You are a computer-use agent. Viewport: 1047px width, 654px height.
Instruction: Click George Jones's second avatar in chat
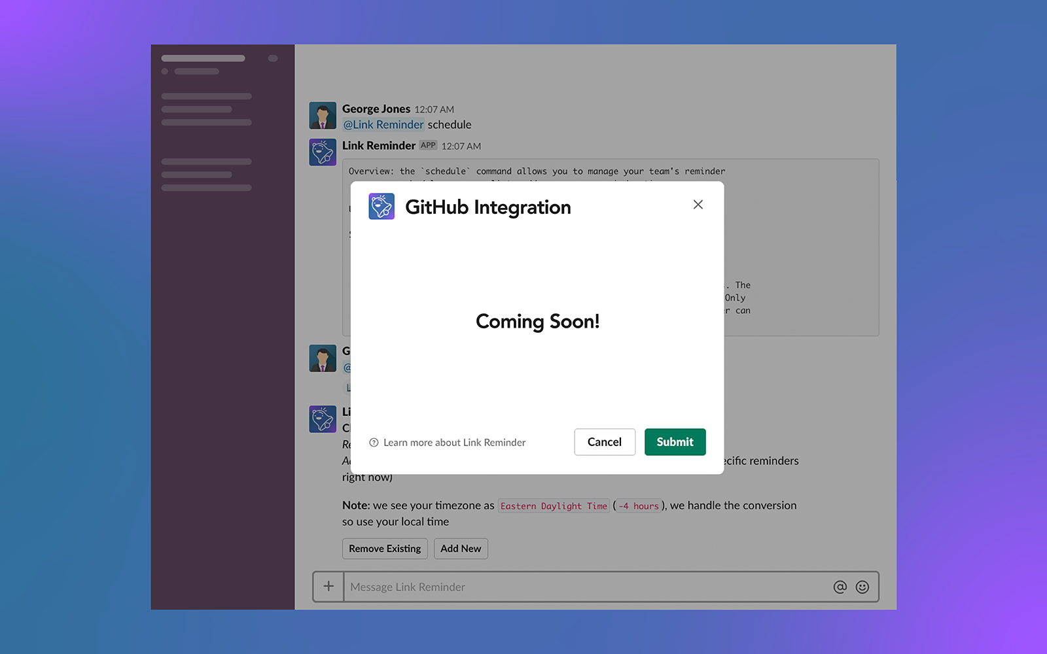(x=323, y=358)
